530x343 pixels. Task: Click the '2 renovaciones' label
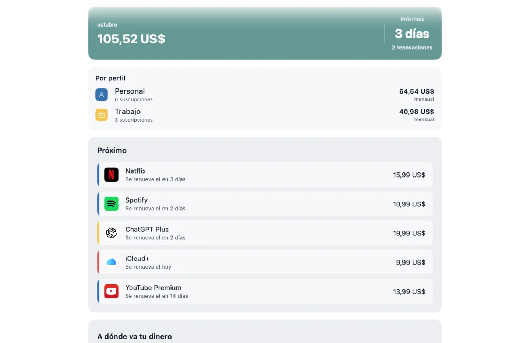click(412, 48)
